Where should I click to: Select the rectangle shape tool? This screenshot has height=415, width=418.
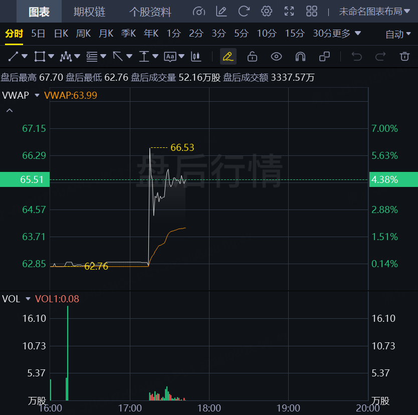pos(40,57)
